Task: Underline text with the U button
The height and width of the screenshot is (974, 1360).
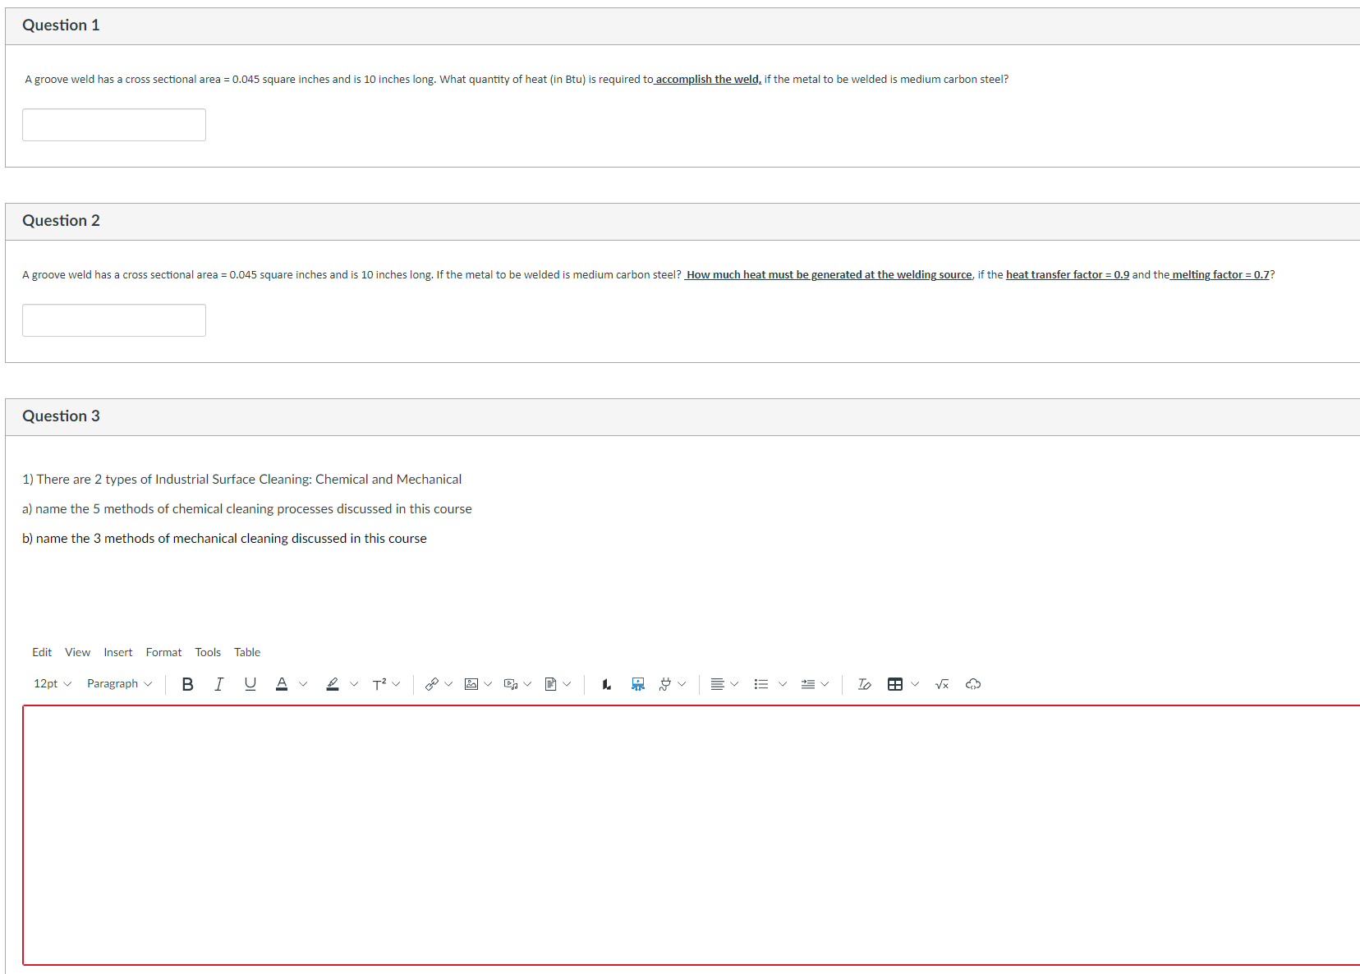Action: tap(250, 684)
